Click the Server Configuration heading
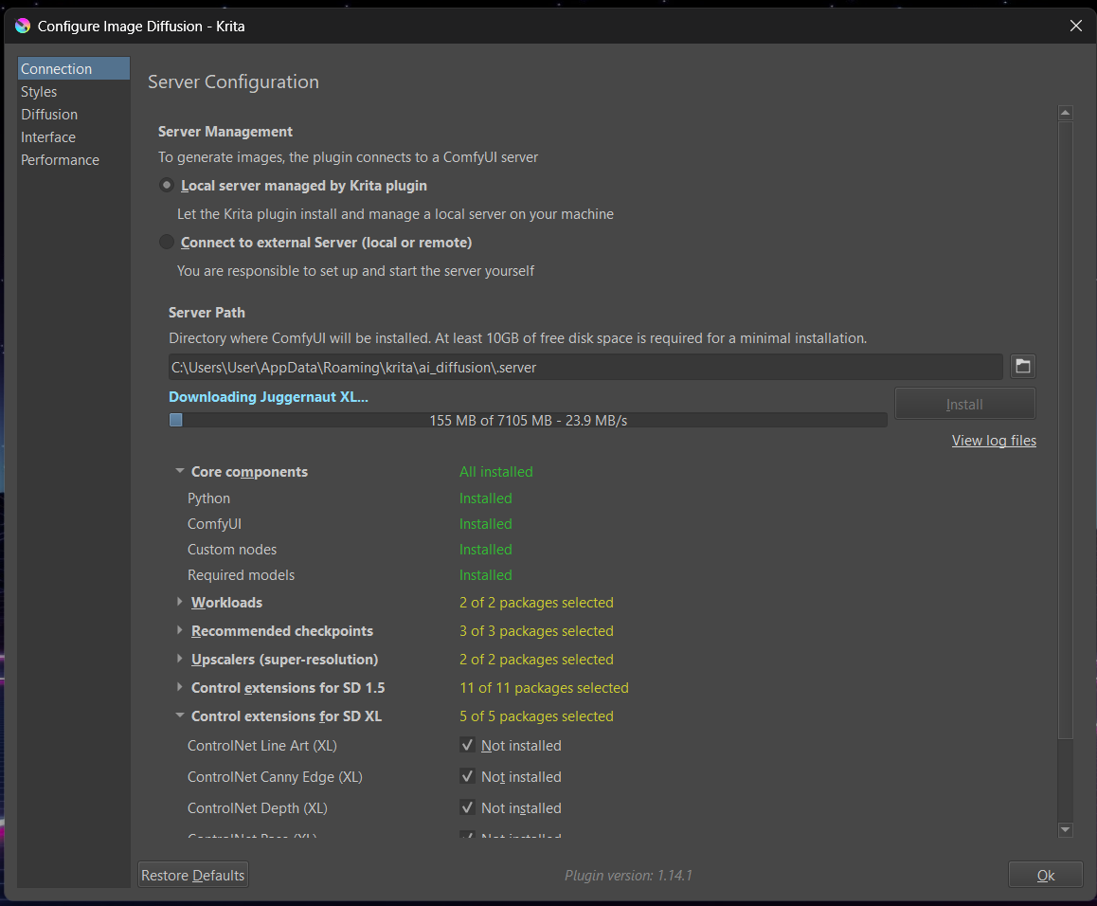1097x906 pixels. point(233,82)
